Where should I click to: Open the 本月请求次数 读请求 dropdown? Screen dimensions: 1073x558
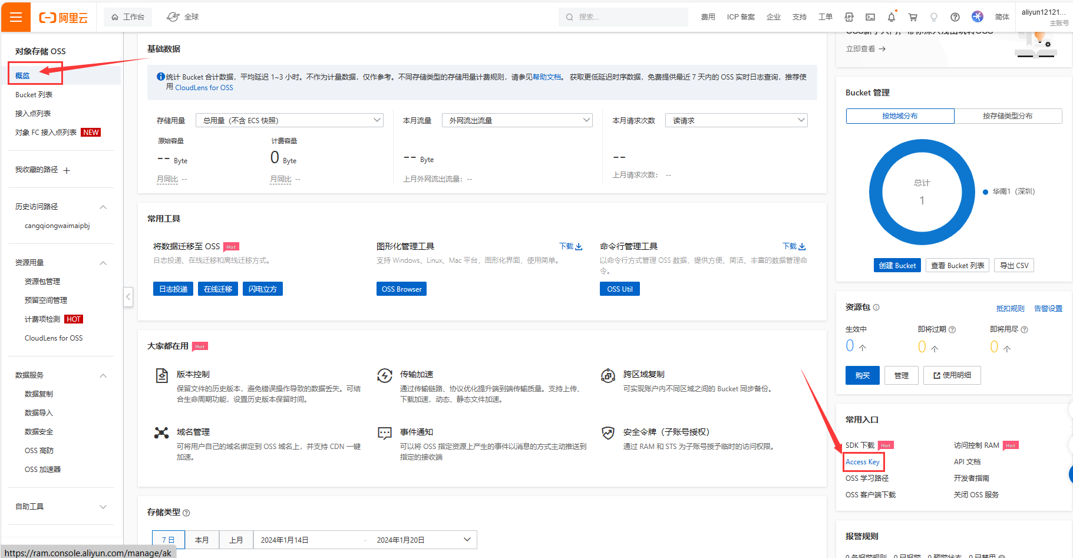click(737, 120)
